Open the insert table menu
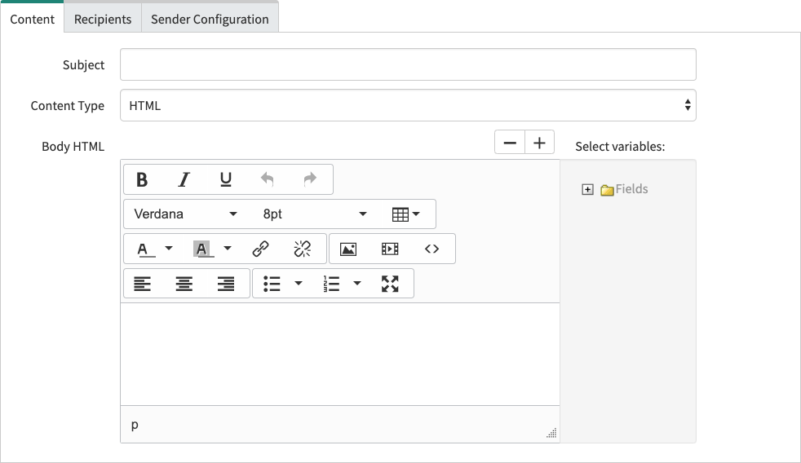This screenshot has height=463, width=801. coord(406,214)
